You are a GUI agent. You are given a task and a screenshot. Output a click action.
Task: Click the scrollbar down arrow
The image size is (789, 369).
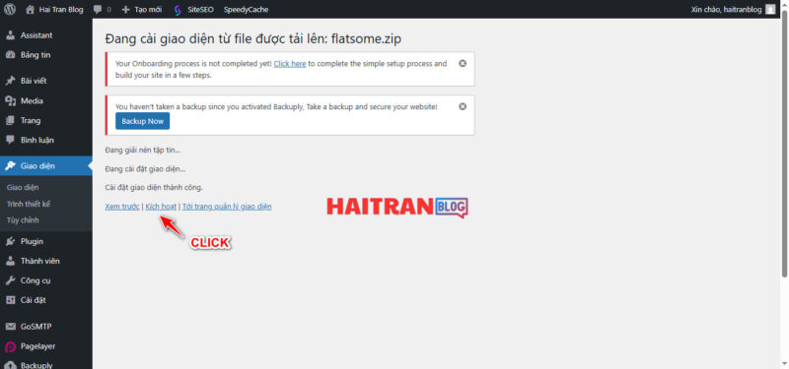tap(784, 365)
